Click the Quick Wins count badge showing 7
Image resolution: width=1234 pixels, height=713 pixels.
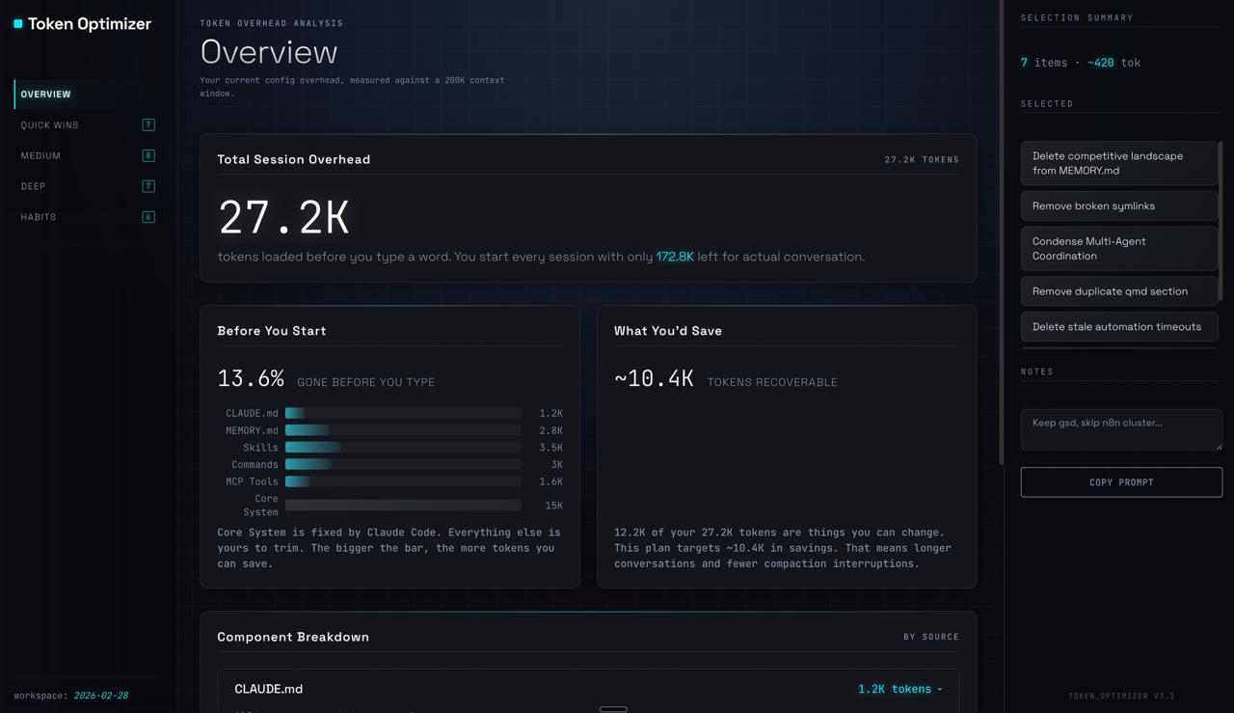[148, 124]
